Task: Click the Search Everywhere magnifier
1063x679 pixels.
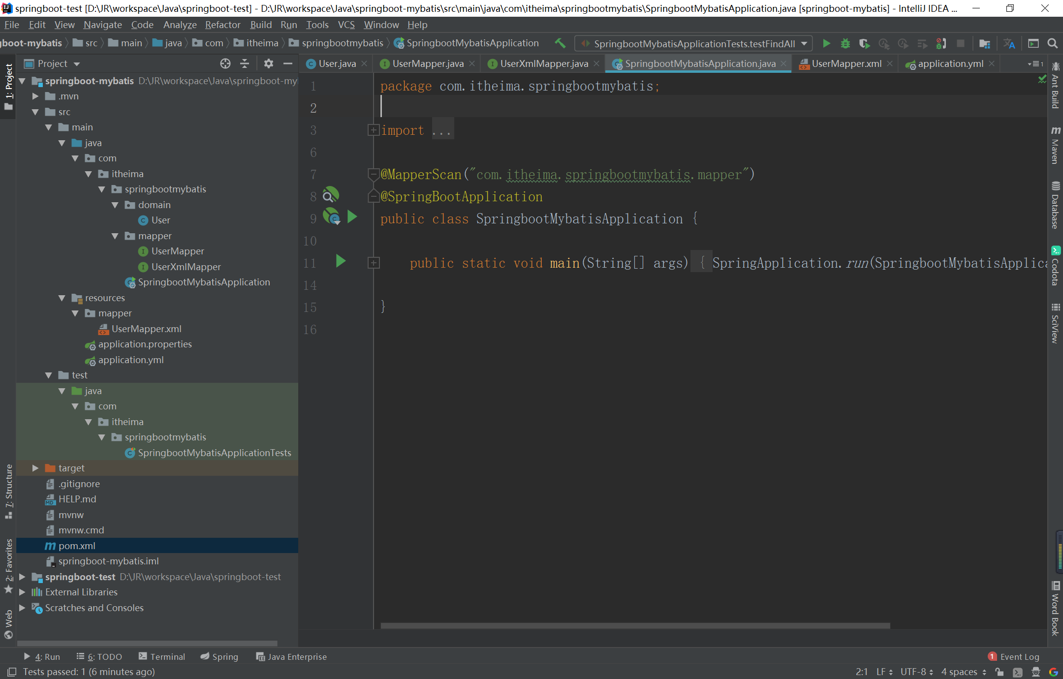Action: [x=1053, y=43]
